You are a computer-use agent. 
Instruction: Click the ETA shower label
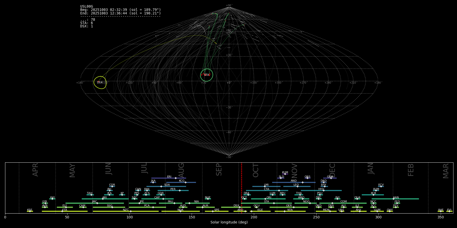point(65,210)
